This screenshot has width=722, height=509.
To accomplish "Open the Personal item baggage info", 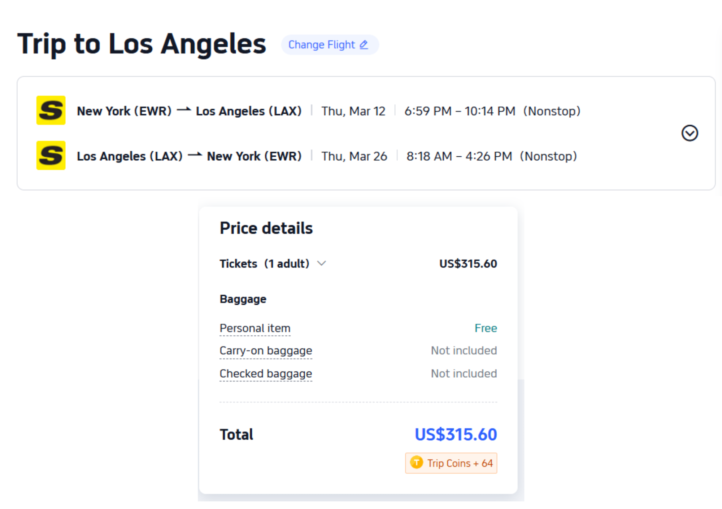I will click(255, 328).
